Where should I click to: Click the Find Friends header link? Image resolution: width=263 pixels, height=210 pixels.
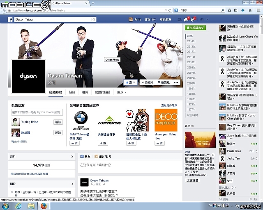pyautogui.click(x=165, y=20)
